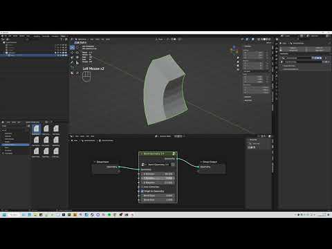
Task: Click the Bend End slider
Action: [158, 200]
